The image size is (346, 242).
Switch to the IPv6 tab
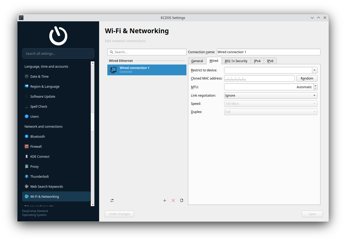tap(270, 61)
